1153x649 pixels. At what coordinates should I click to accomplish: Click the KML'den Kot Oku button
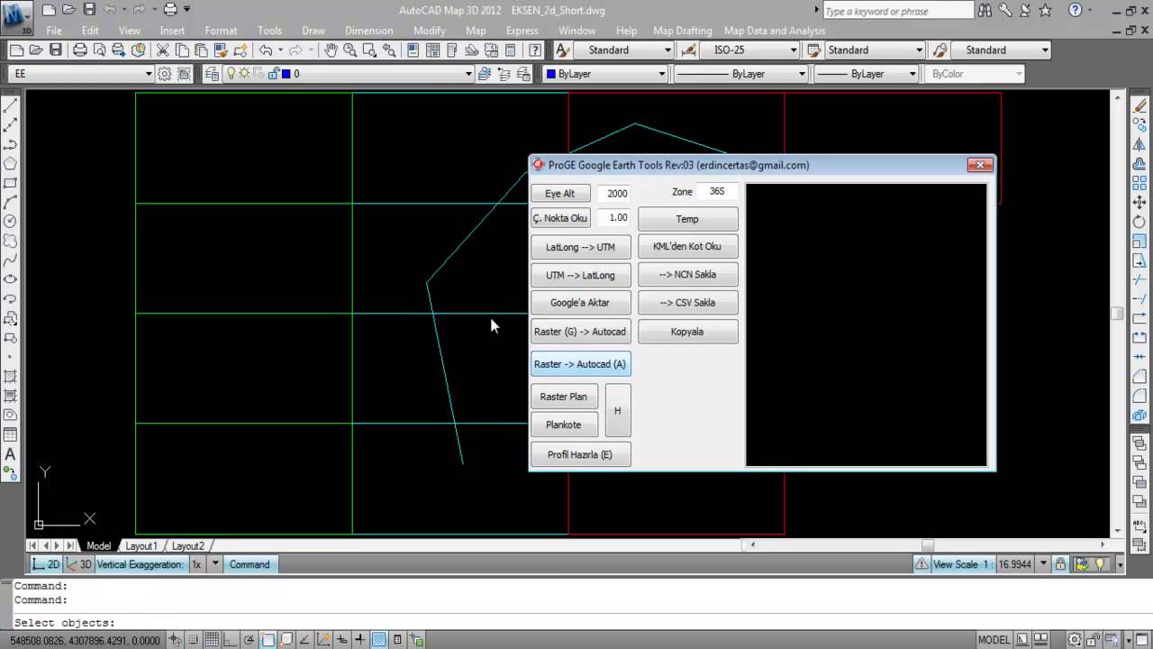(x=687, y=247)
